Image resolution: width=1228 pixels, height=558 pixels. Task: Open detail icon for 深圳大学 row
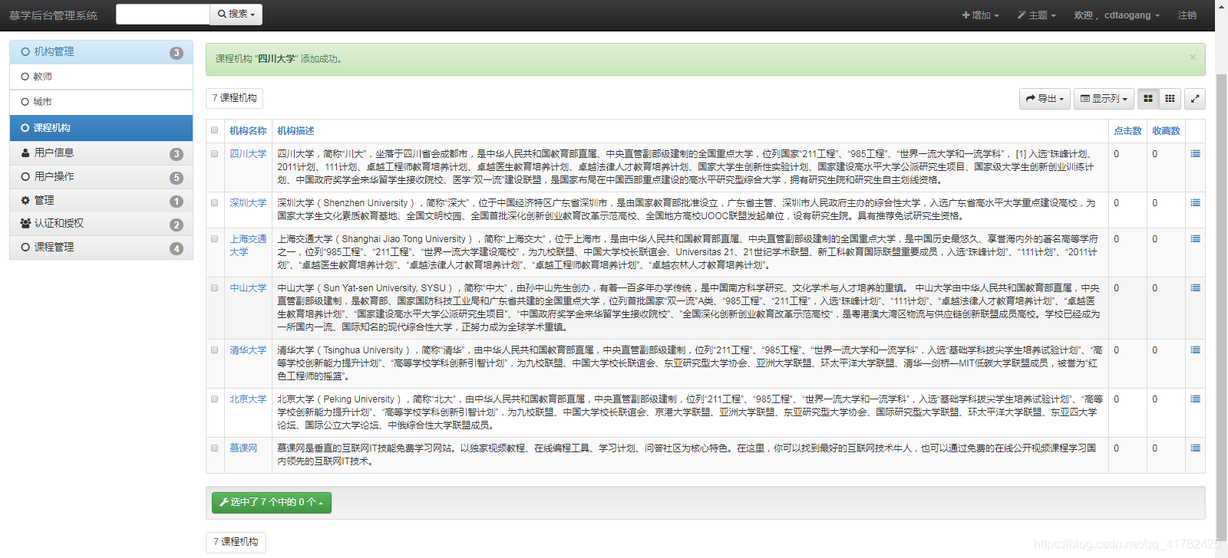(x=1195, y=203)
